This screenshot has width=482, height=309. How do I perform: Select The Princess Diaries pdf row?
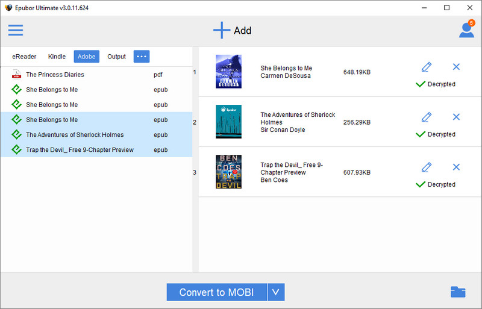pyautogui.click(x=96, y=75)
